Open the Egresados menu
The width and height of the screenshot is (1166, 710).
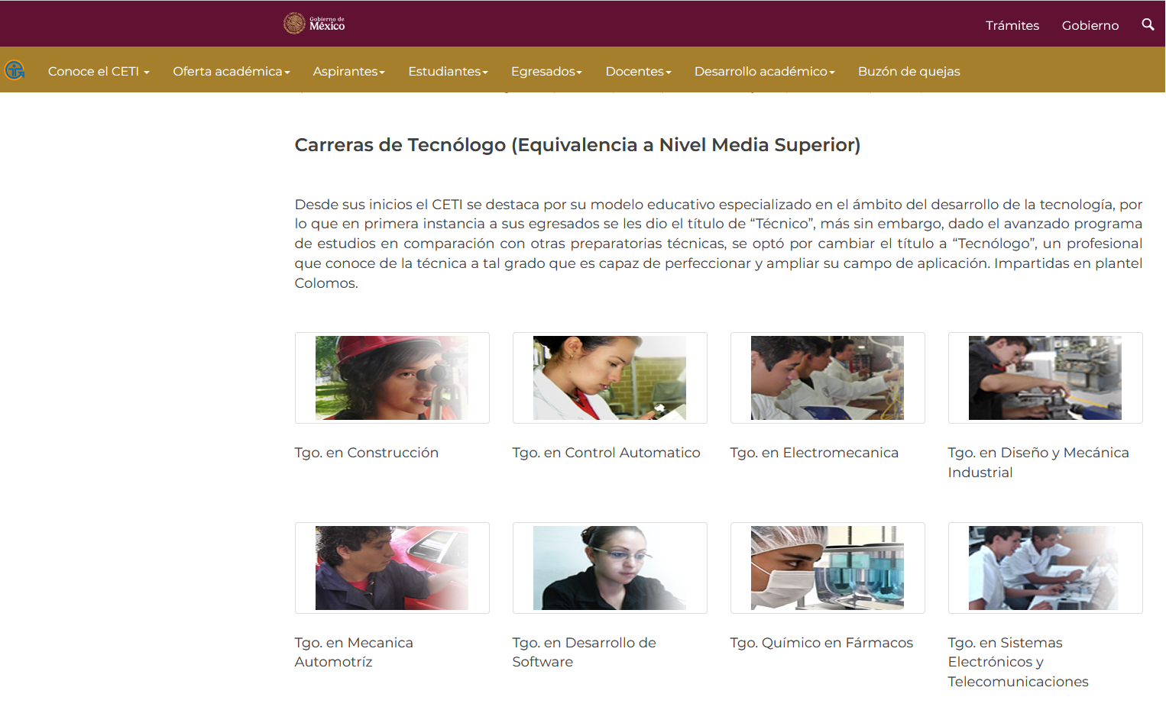pyautogui.click(x=546, y=71)
